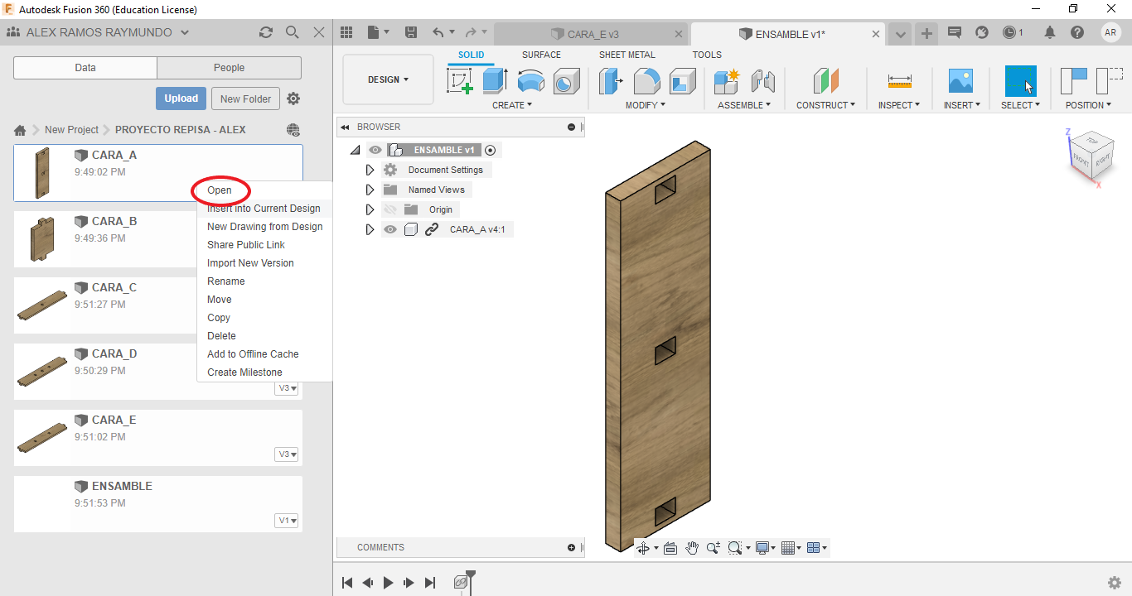Choose Open from the context menu

(220, 190)
